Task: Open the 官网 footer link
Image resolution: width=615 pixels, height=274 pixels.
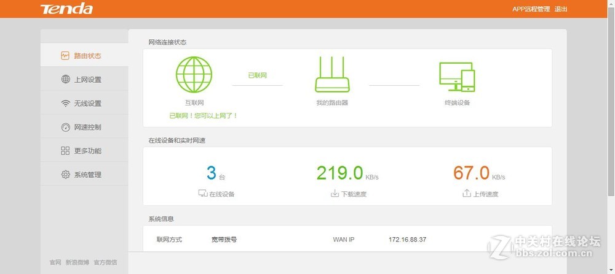Action: tap(55, 262)
